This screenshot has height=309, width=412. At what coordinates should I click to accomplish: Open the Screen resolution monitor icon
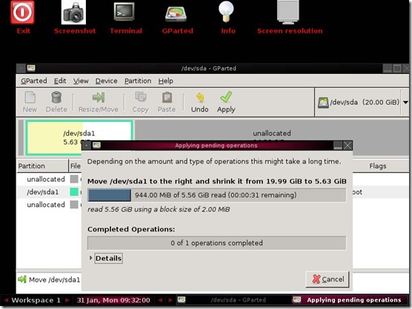tap(288, 12)
